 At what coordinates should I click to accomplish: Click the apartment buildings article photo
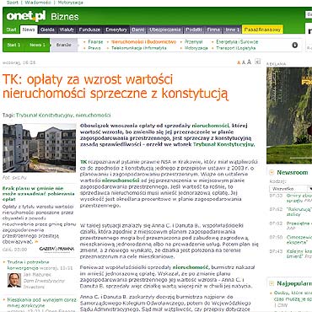point(40,148)
